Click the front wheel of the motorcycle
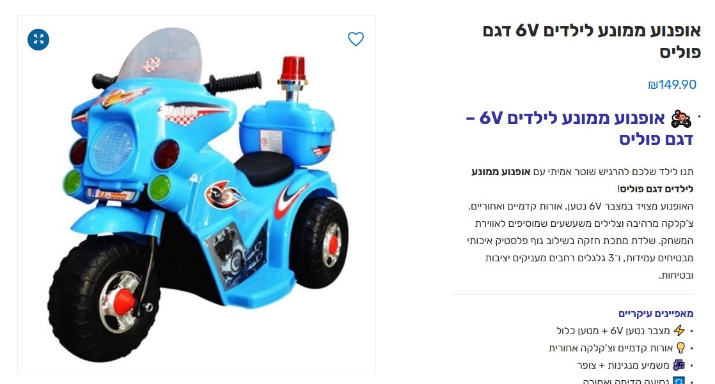This screenshot has width=715, height=384. point(104,300)
